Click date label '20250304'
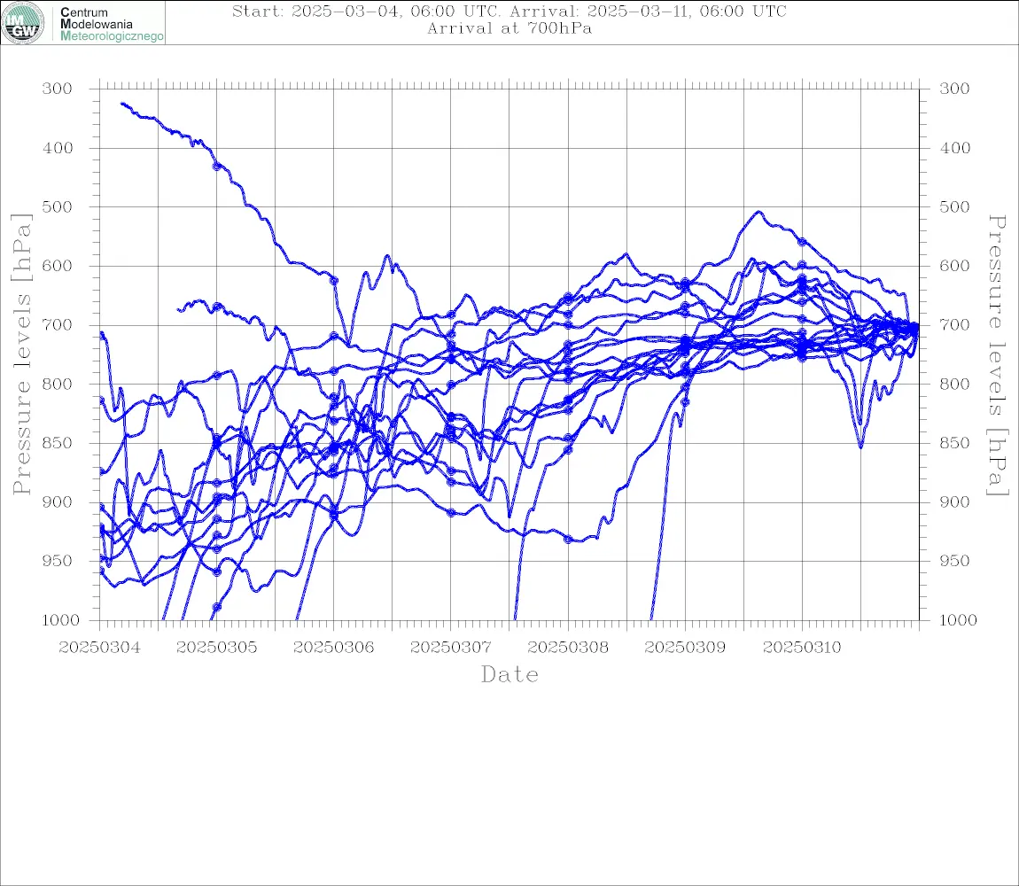 click(x=99, y=648)
